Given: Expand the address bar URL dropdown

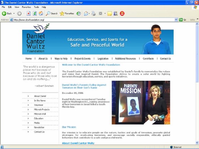Looking at the screenshot, I should point(176,20).
